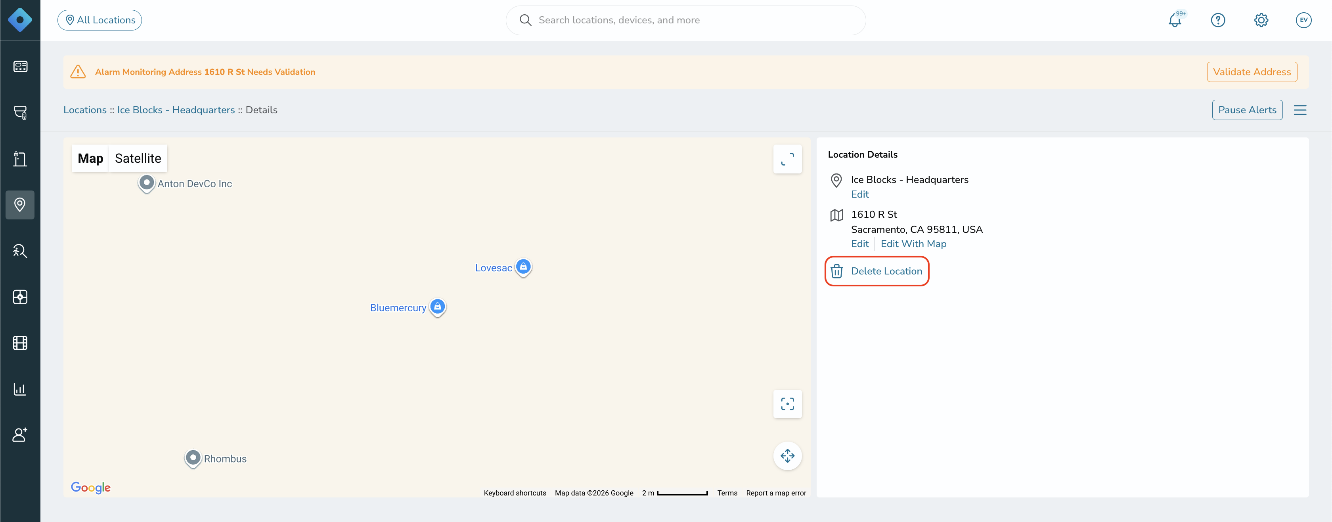Select the Locations pin sidebar icon

point(20,205)
